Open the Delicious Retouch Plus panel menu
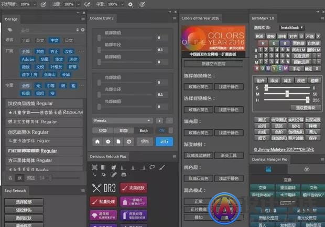 (x=175, y=156)
